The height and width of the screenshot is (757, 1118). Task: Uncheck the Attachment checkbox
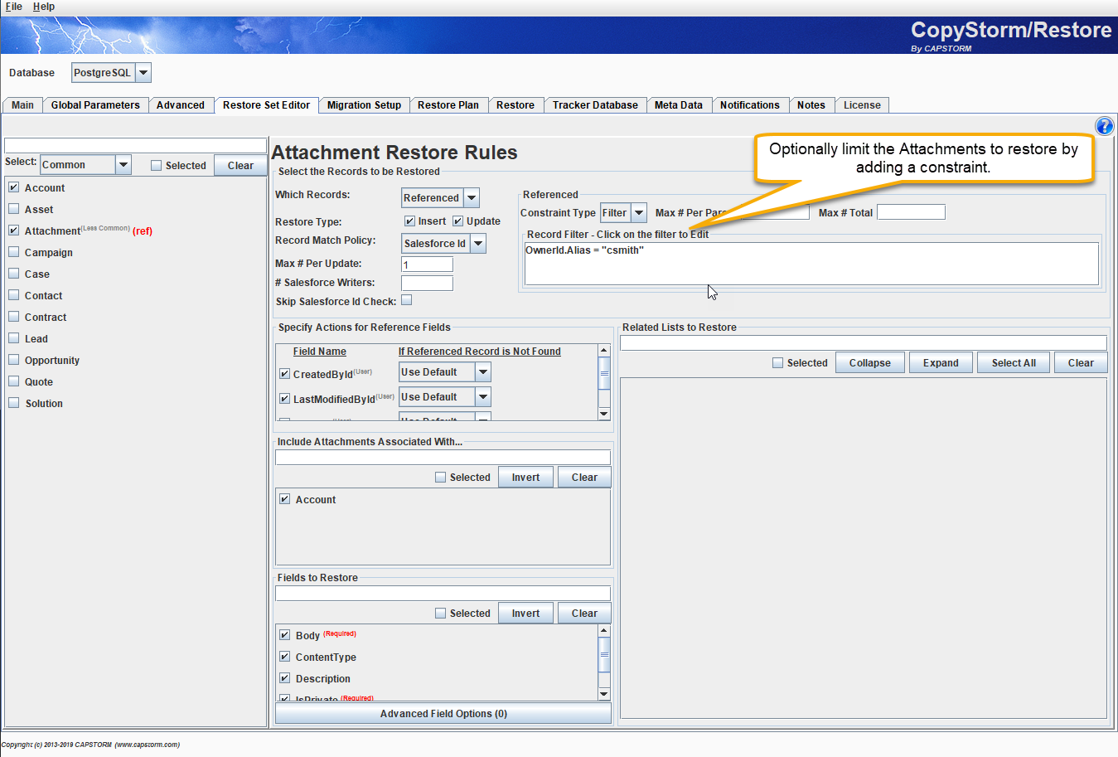(13, 230)
